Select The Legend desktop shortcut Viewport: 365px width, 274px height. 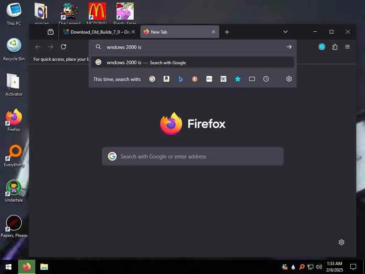[70, 13]
